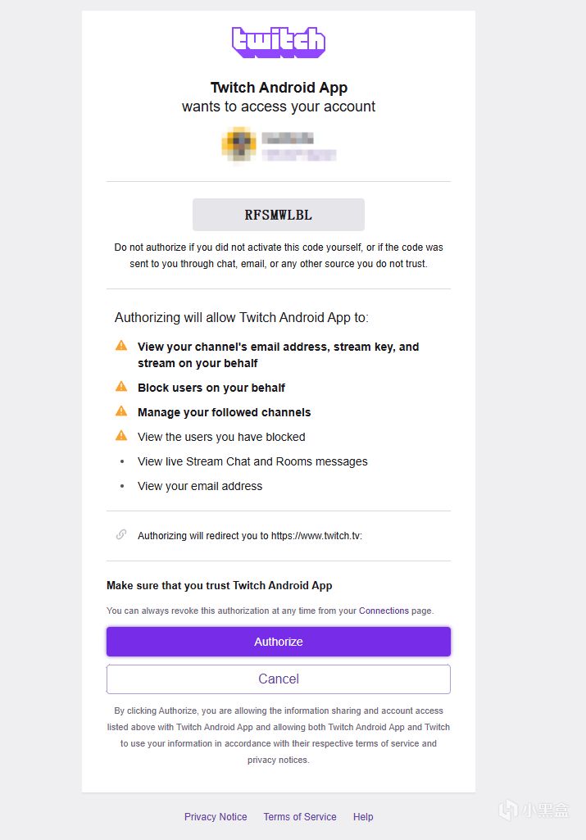Click "View your email address" permission text
Image resolution: width=586 pixels, height=840 pixels.
tap(200, 486)
